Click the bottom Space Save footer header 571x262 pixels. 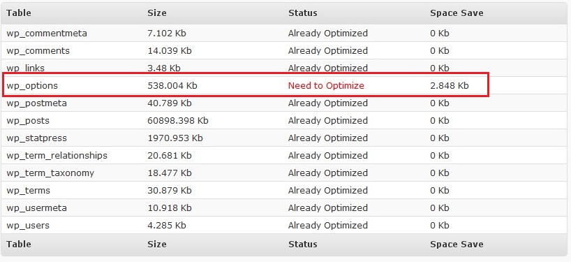(x=457, y=244)
